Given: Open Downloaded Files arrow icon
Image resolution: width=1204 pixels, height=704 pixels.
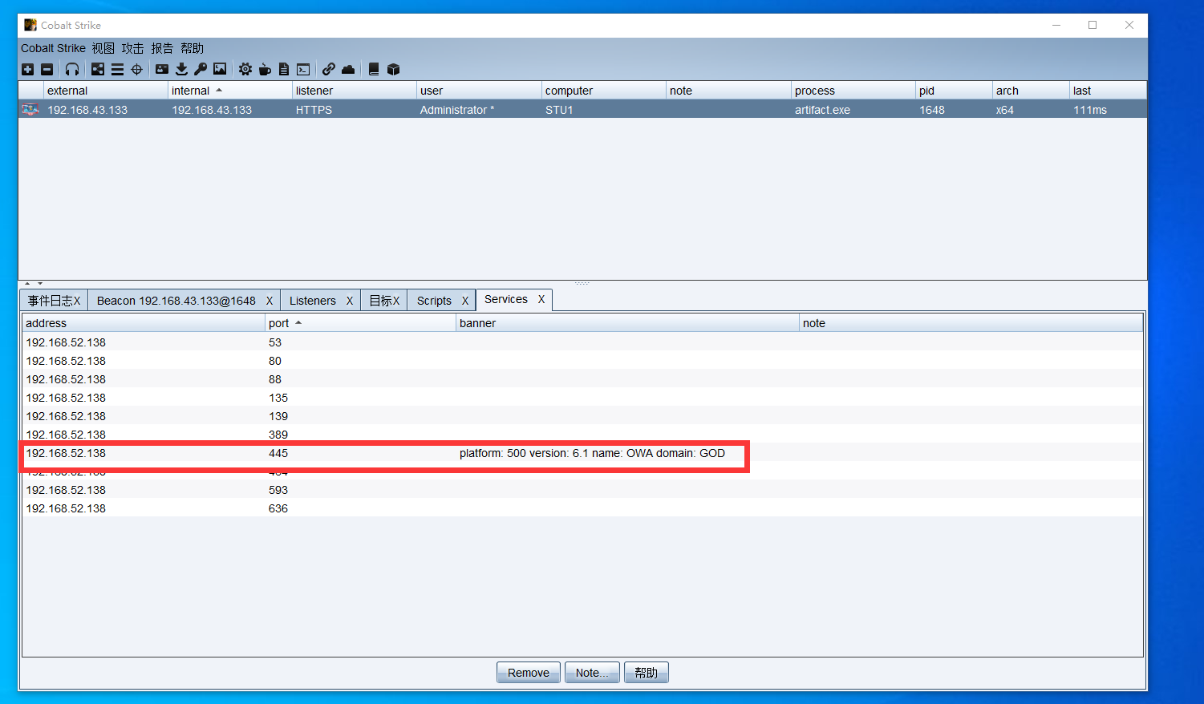Looking at the screenshot, I should point(181,69).
